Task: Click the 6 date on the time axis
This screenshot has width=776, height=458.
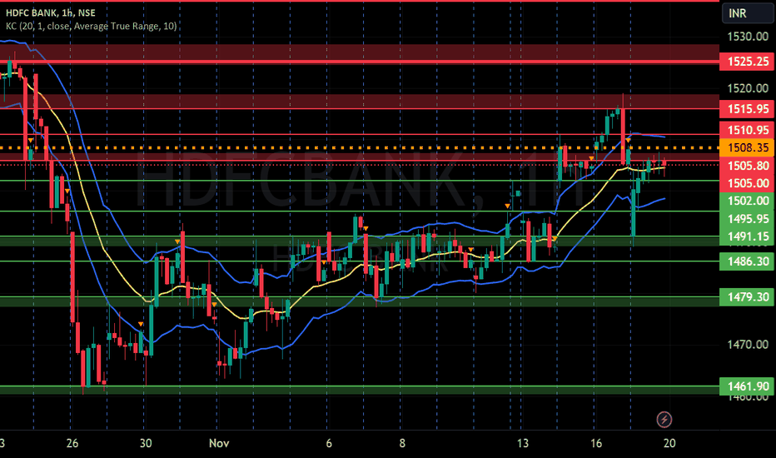Action: pyautogui.click(x=329, y=443)
